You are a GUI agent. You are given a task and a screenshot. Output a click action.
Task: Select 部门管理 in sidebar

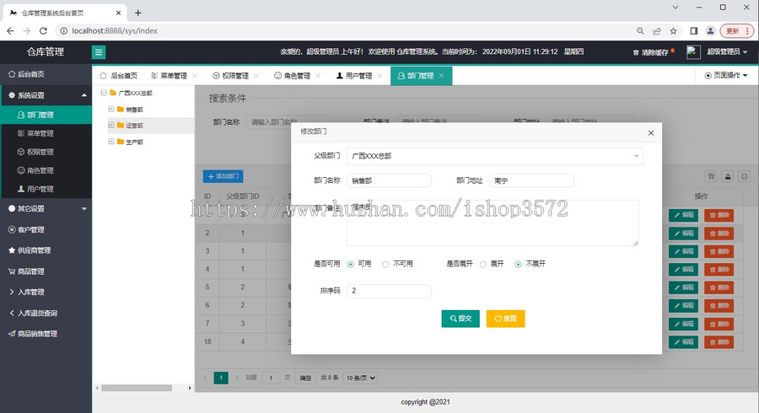coord(46,115)
